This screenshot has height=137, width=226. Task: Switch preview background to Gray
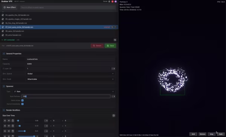[212, 134]
